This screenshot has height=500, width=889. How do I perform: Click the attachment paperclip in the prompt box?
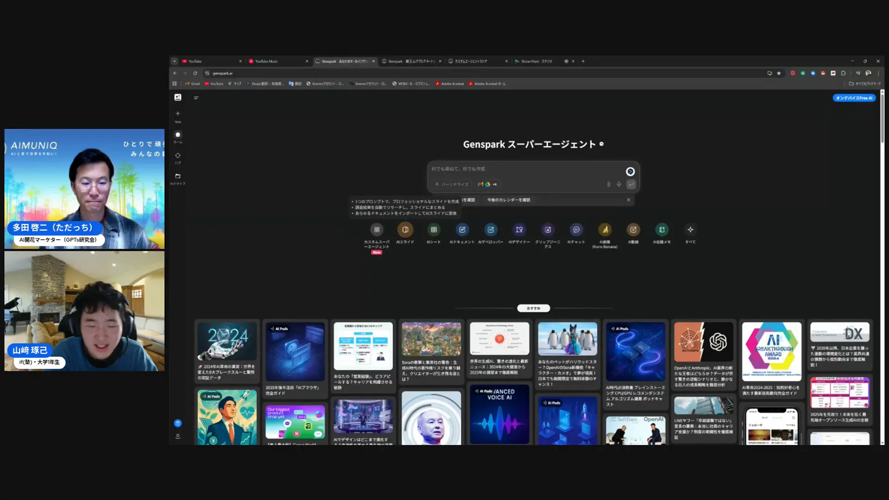pyautogui.click(x=608, y=184)
